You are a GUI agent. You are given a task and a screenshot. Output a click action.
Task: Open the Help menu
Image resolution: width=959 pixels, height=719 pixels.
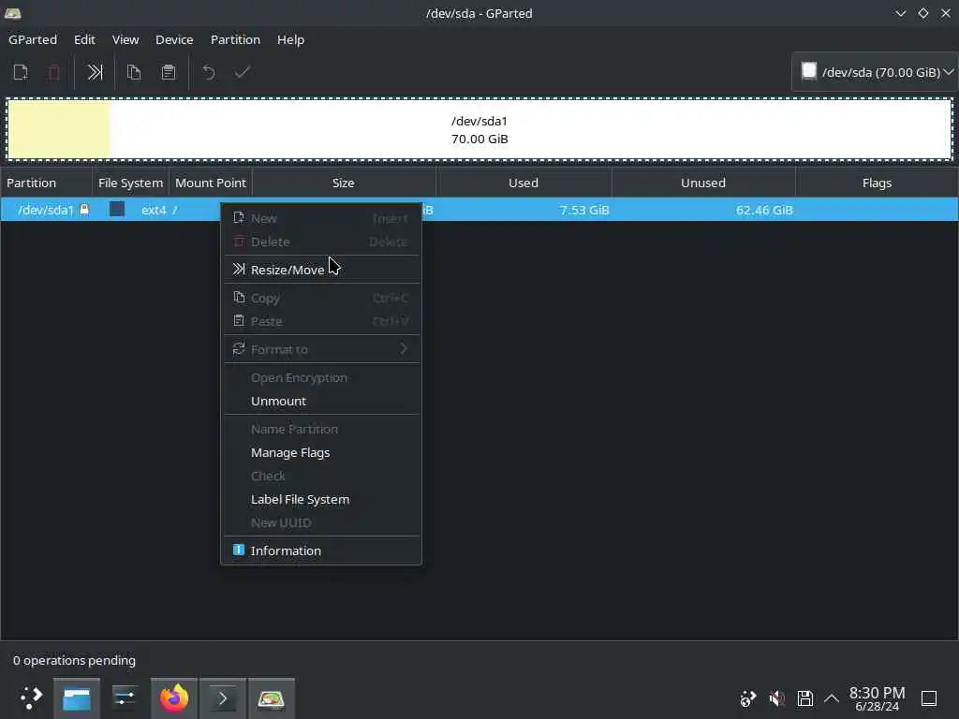[x=290, y=39]
